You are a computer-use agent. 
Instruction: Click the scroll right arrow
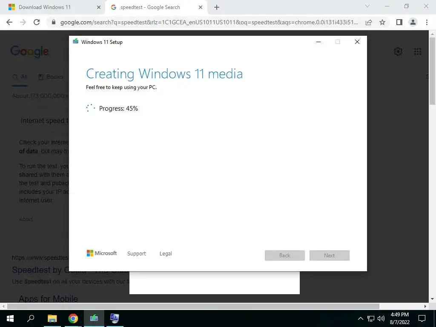point(425,306)
